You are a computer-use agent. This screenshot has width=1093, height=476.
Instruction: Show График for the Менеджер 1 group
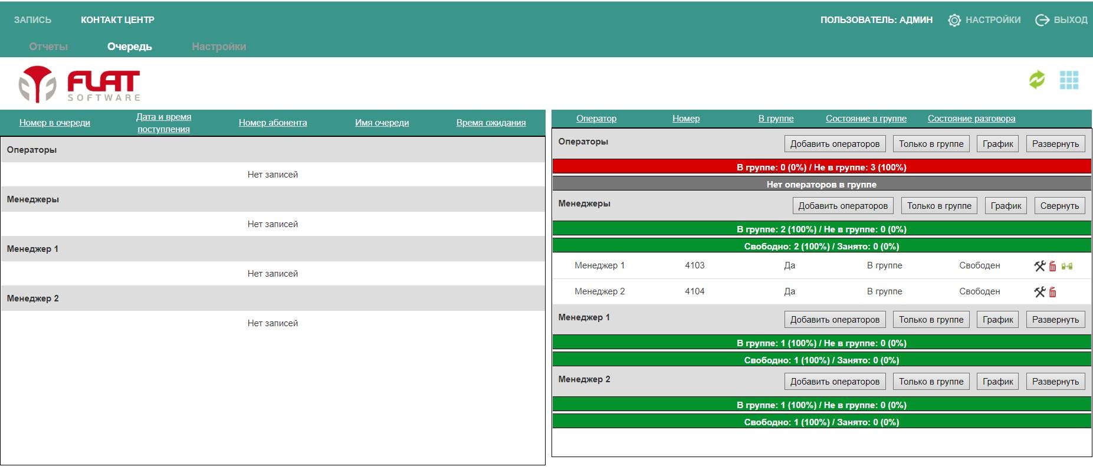tap(998, 320)
